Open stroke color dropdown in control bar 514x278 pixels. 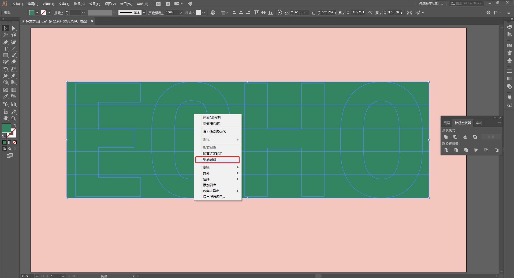pyautogui.click(x=49, y=13)
